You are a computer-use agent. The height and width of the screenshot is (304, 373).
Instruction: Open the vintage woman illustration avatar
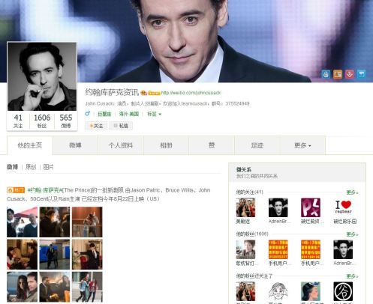311,291
